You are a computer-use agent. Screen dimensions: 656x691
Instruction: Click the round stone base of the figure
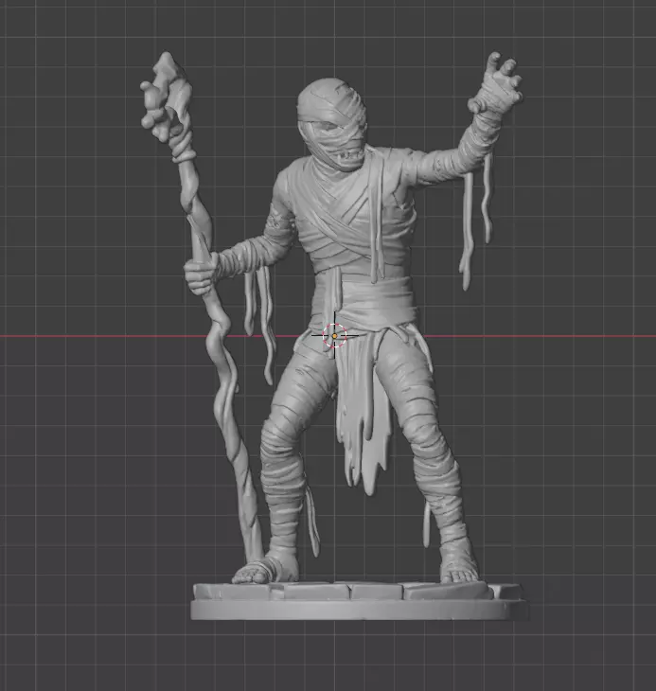(x=359, y=601)
